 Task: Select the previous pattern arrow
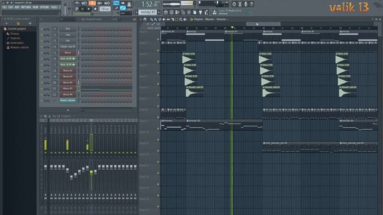click(136, 12)
